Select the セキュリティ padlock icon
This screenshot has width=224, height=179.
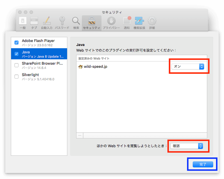[x=92, y=23]
